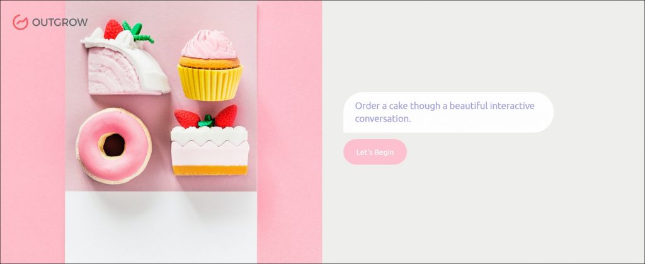Click the donut's center hole
The width and height of the screenshot is (645, 264).
pyautogui.click(x=114, y=145)
